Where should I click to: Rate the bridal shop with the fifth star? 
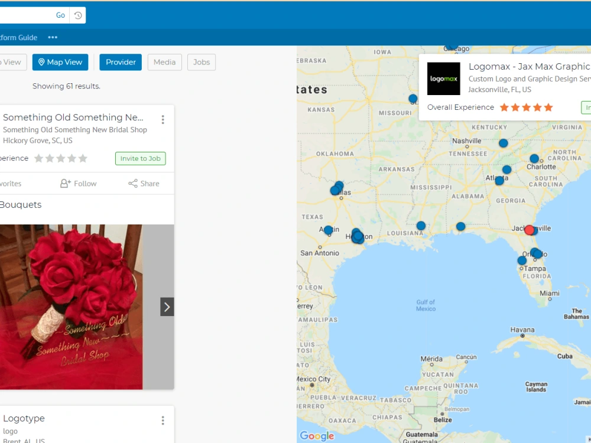click(x=83, y=158)
